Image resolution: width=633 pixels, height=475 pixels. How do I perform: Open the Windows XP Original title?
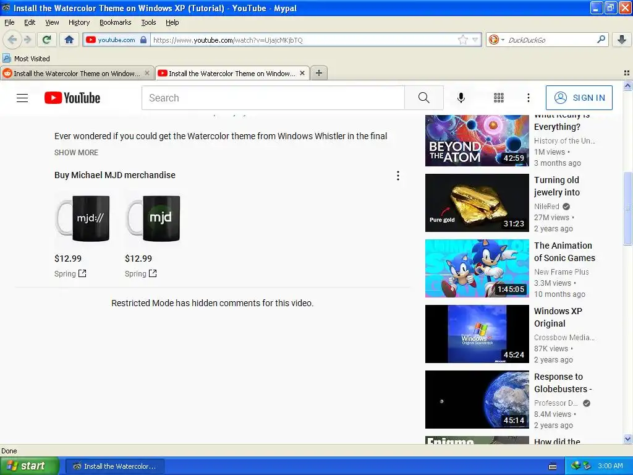[558, 317]
